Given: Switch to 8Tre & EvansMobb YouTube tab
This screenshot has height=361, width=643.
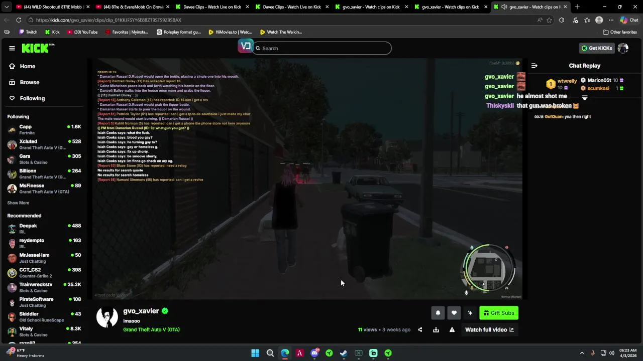Looking at the screenshot, I should pyautogui.click(x=133, y=7).
